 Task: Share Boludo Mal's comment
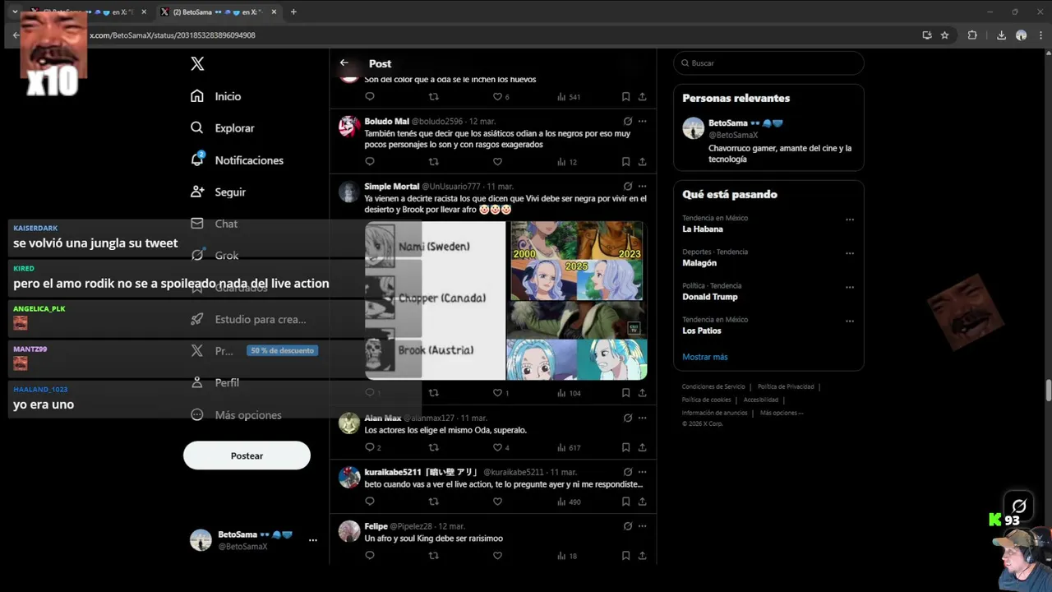642,162
